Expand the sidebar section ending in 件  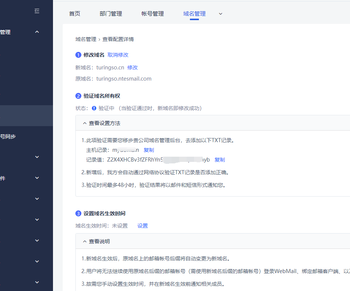click(37, 178)
